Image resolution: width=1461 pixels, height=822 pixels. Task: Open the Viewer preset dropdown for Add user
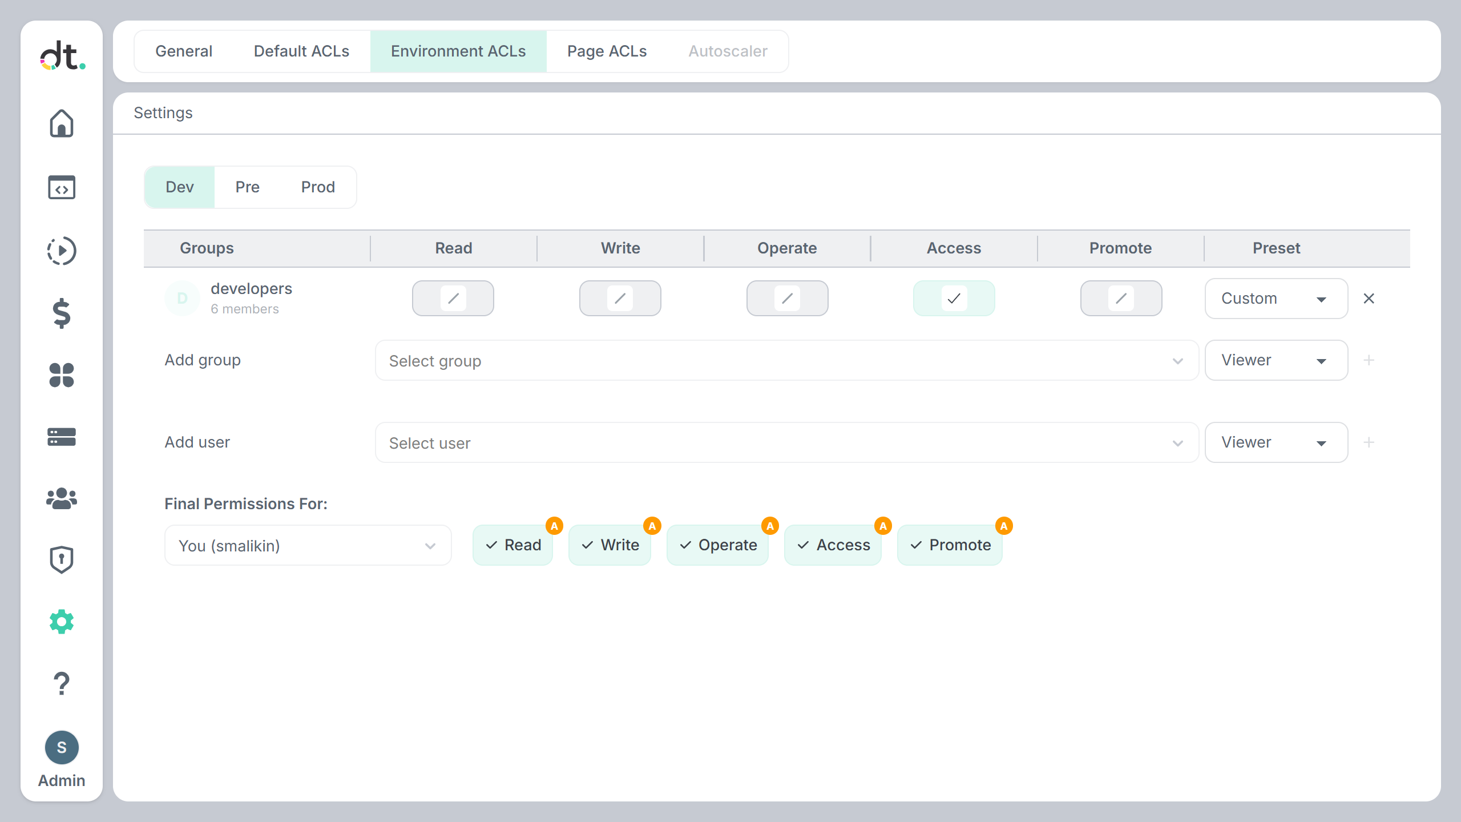[x=1277, y=442]
